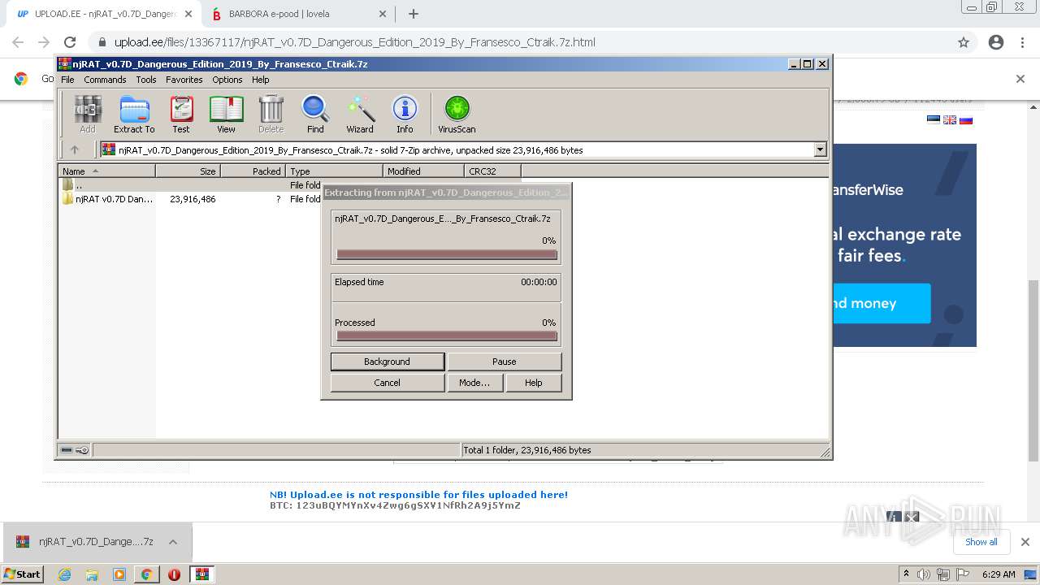Screen dimensions: 1040x585
Task: Click the volume icon in system tray
Action: 924,574
